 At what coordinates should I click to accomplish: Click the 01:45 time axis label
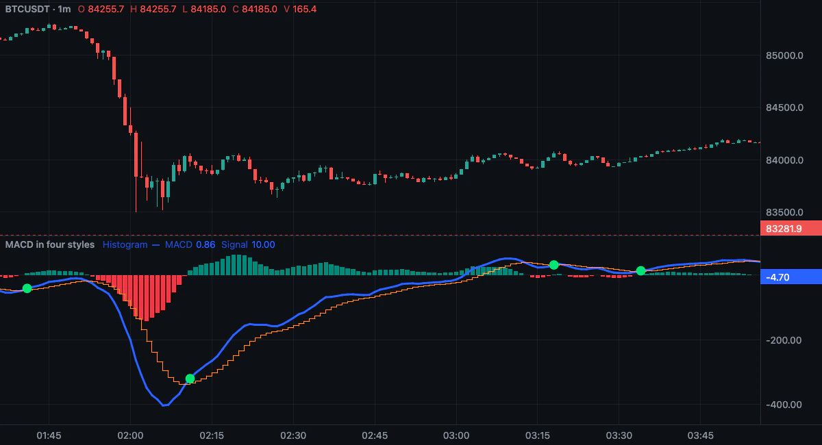click(x=49, y=435)
